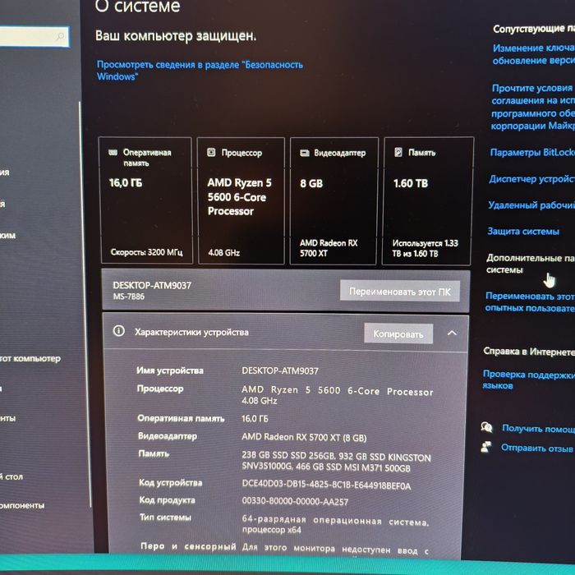The image size is (575, 575).
Task: Click the Используется 1.33 ТВ из 1.60 ТВ text
Action: [x=425, y=248]
